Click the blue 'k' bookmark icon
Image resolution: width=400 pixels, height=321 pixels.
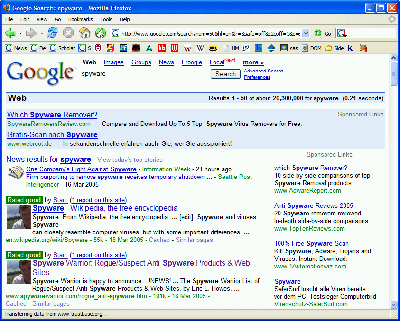pyautogui.click(x=350, y=48)
